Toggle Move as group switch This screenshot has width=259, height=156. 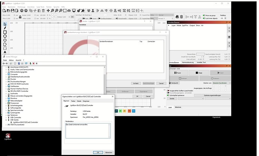click(x=204, y=15)
